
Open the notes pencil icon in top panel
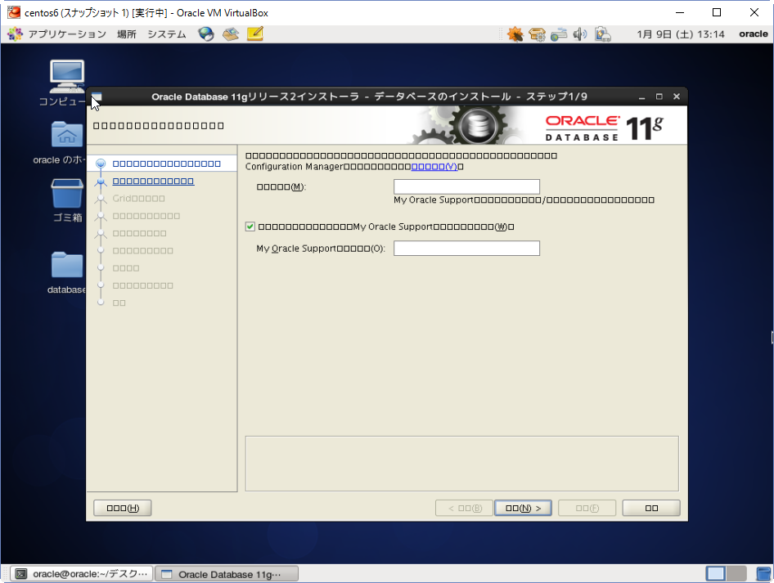point(255,34)
